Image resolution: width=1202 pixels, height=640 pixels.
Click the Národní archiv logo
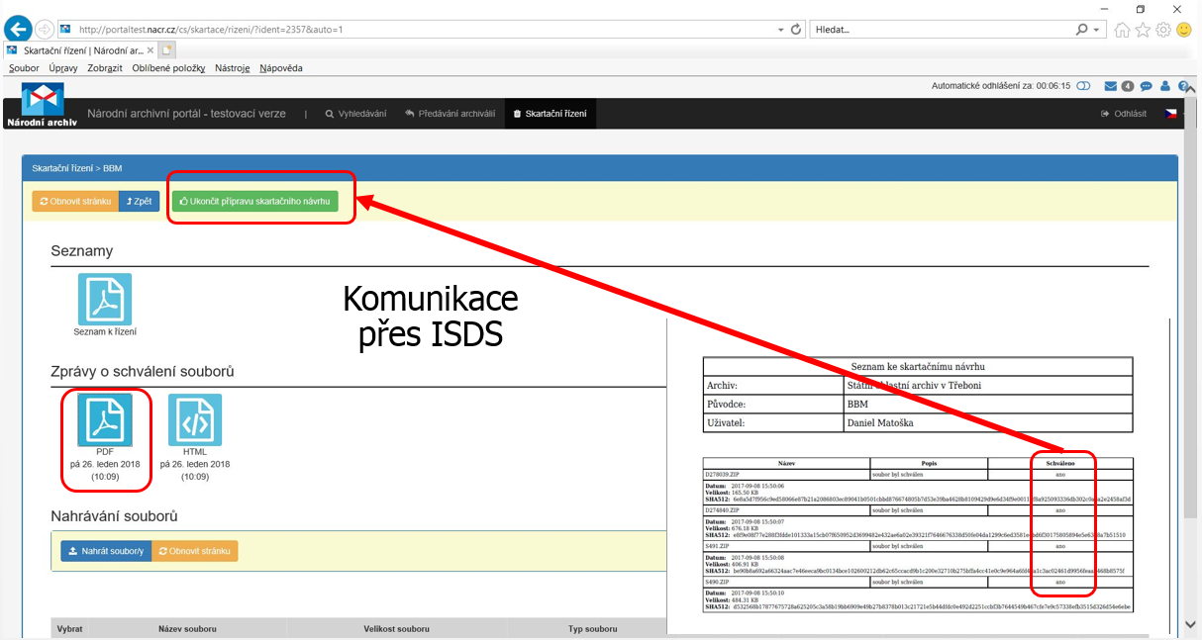[43, 106]
